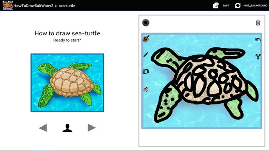Open the sea-turtle reference thumbnail
The height and width of the screenshot is (151, 269).
coord(67,83)
